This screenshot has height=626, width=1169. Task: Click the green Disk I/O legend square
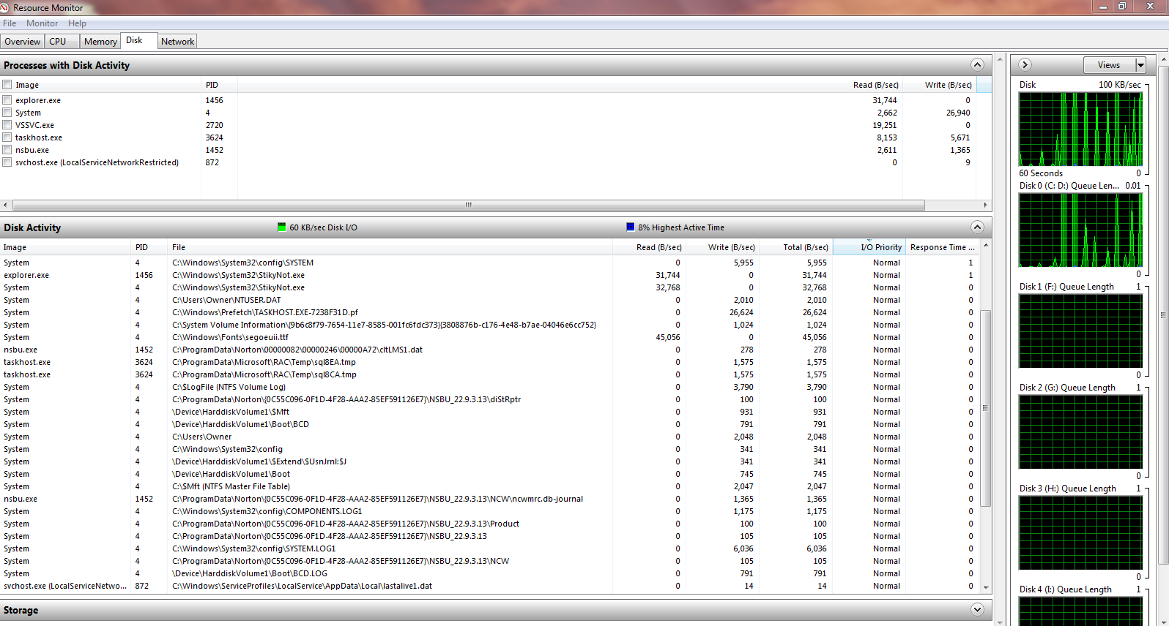[x=282, y=227]
